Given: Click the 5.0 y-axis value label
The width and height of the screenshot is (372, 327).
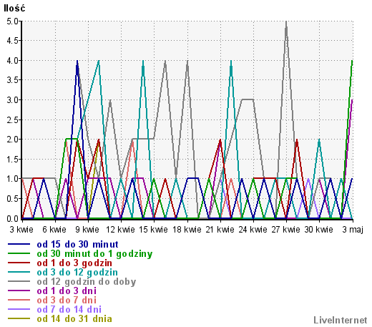Looking at the screenshot, I should tap(12, 21).
